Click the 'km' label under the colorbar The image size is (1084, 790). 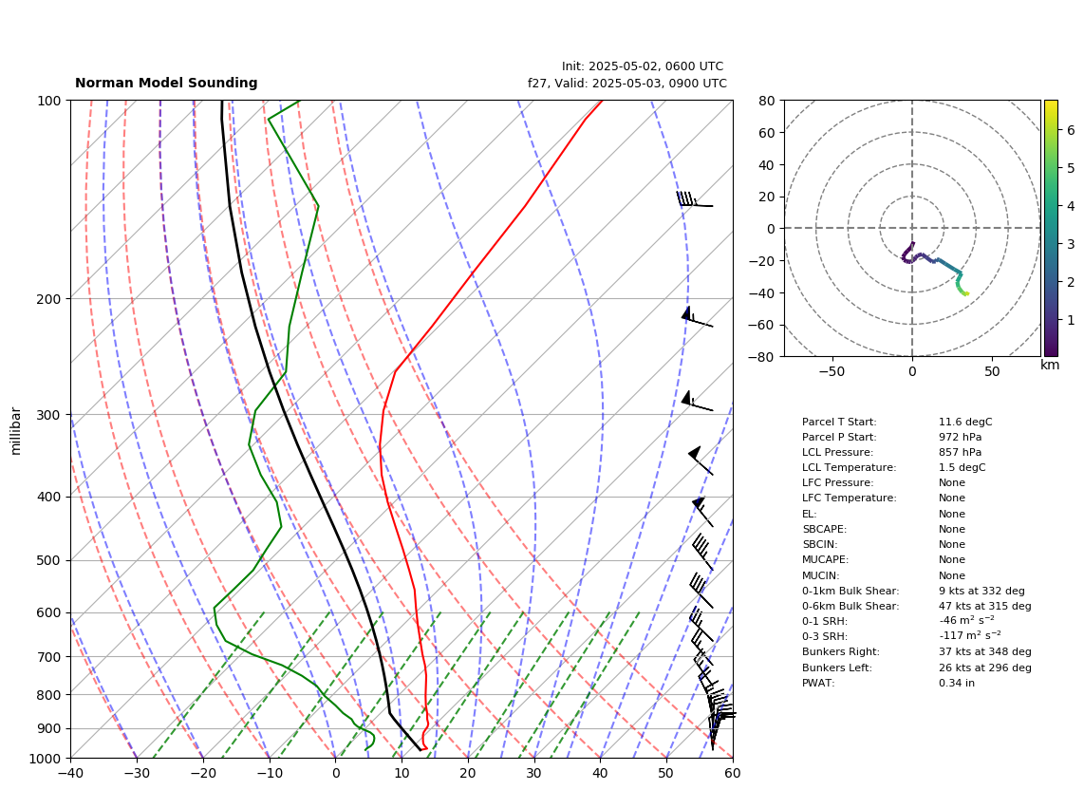(x=1050, y=365)
